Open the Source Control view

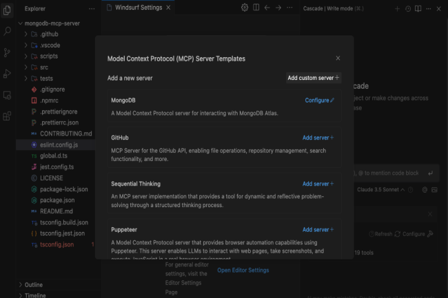(8, 52)
